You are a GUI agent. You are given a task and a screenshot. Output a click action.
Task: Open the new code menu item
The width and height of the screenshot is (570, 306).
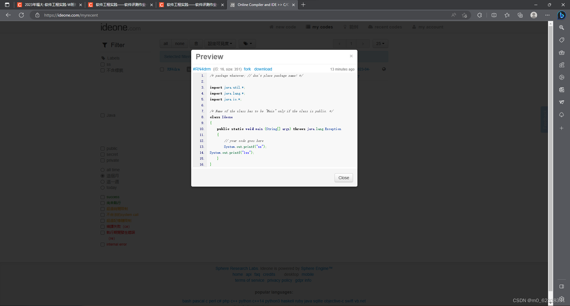(283, 27)
